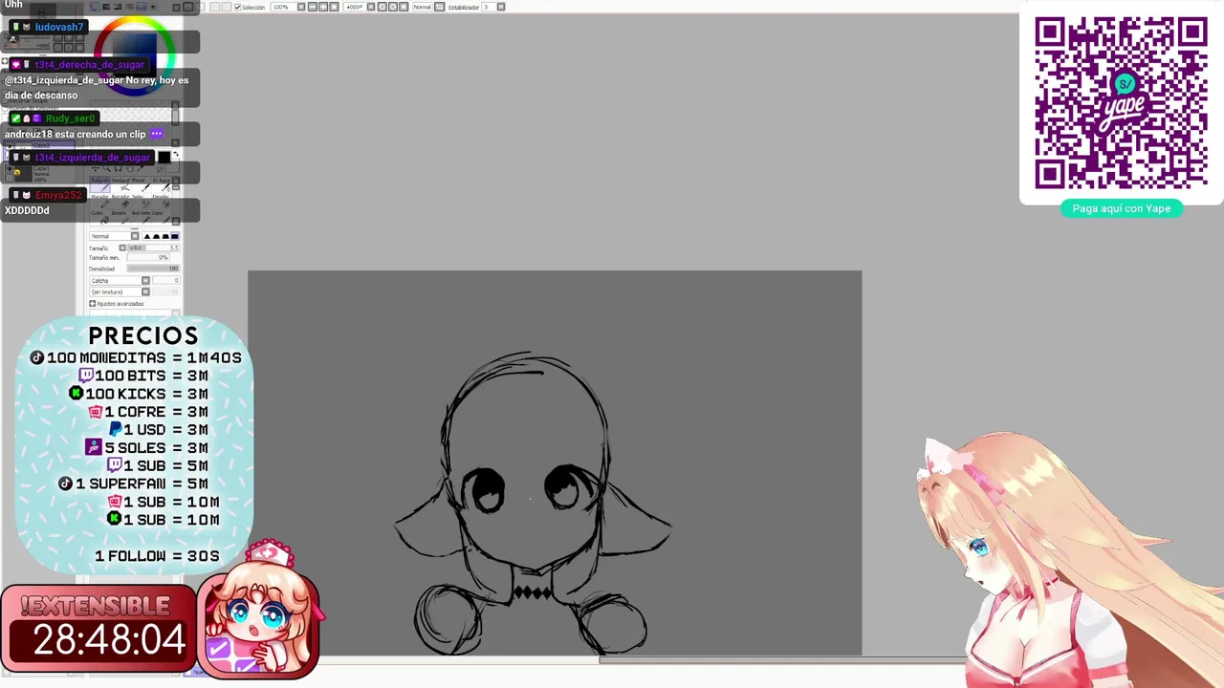Click chat username Rudy_ser0
This screenshot has width=1224, height=688.
click(x=71, y=118)
